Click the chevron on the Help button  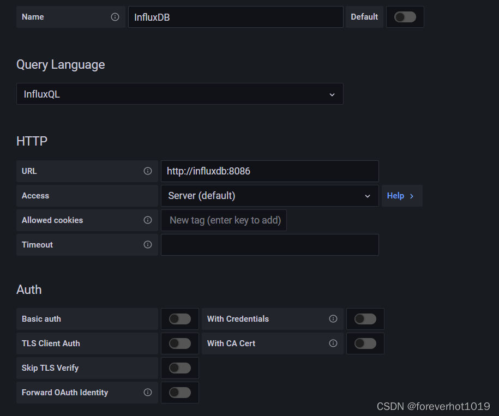413,195
